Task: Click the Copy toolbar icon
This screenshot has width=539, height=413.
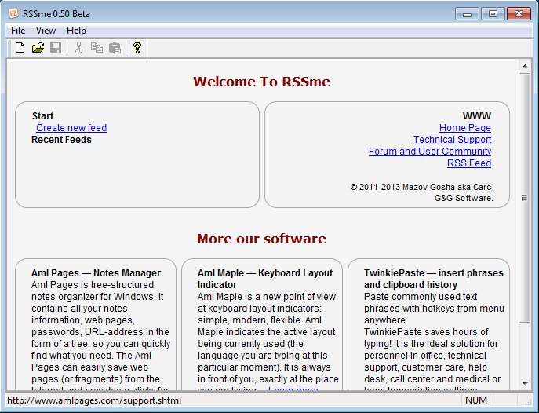Action: [97, 49]
